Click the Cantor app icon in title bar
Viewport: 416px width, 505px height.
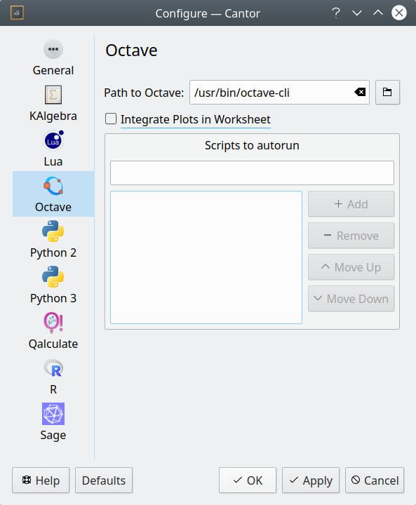click(x=17, y=13)
